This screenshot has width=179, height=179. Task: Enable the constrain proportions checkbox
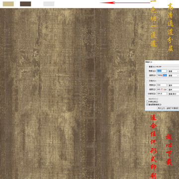[147, 101]
